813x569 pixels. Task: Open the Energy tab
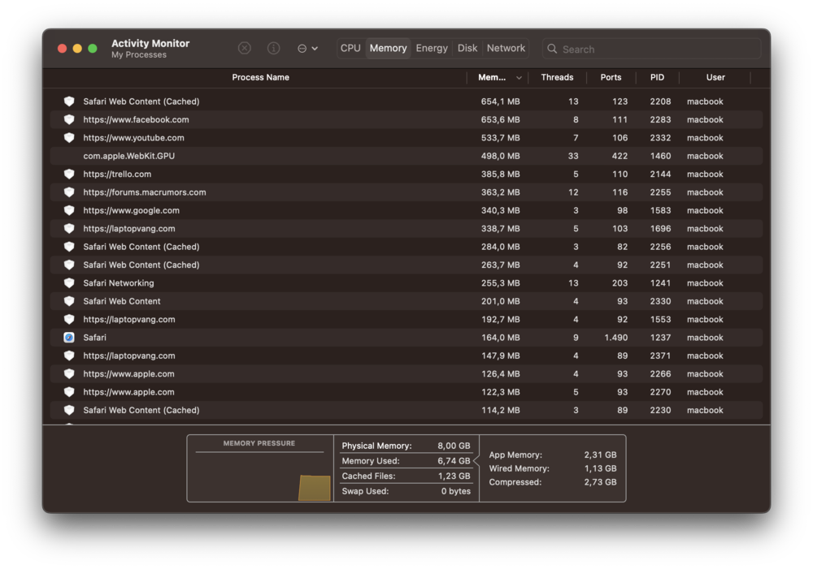coord(432,48)
